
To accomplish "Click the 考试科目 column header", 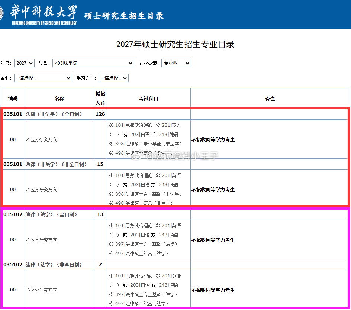I will pos(148,99).
